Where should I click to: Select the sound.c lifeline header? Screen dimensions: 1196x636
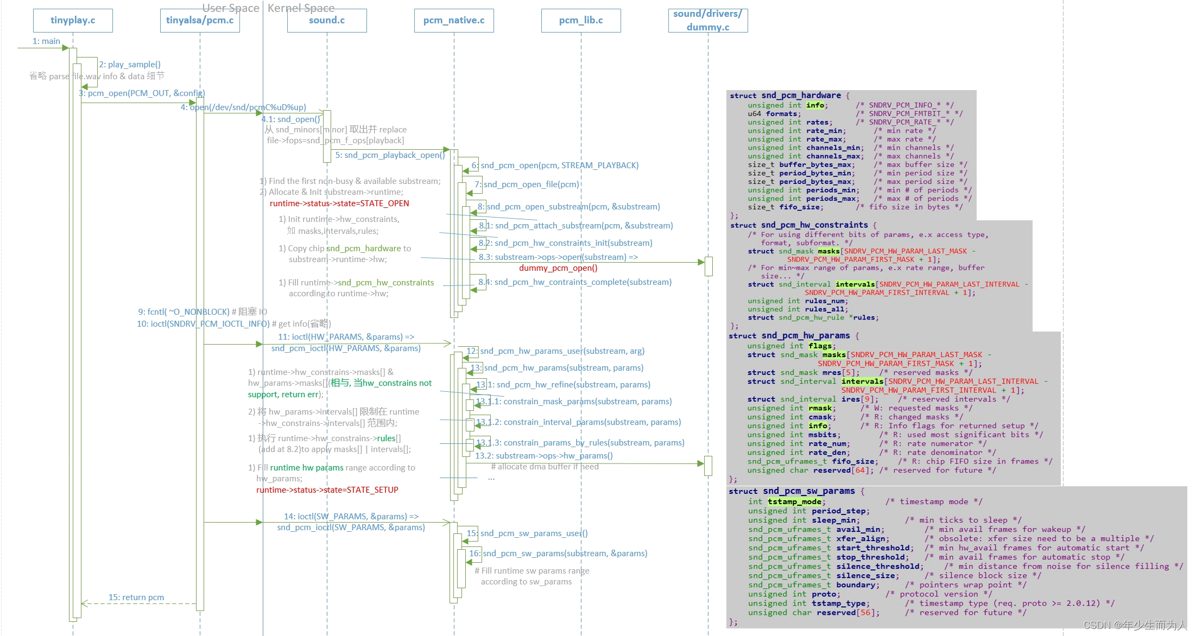[327, 21]
